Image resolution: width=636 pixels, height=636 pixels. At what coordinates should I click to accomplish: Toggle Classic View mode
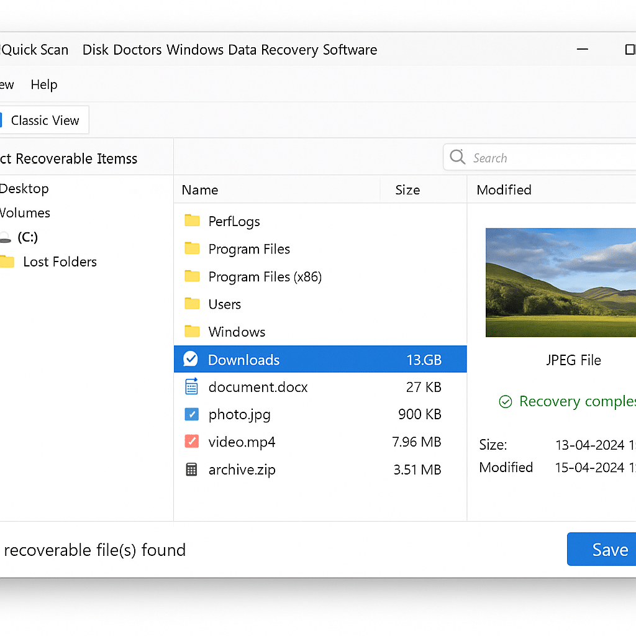[x=45, y=120]
